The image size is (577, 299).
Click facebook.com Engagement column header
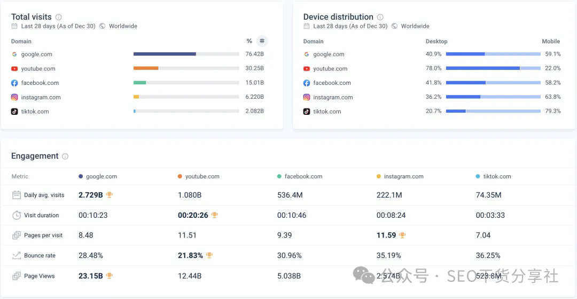point(300,177)
